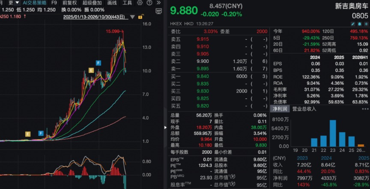
Task: Click the yellow E marker near bottom
Action: 28,134
